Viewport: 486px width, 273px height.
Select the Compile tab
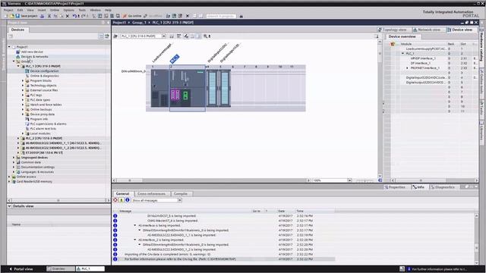[x=181, y=194]
